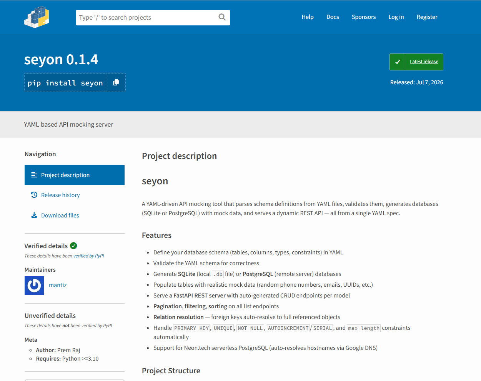
Task: Select the Project description tab
Action: click(75, 175)
